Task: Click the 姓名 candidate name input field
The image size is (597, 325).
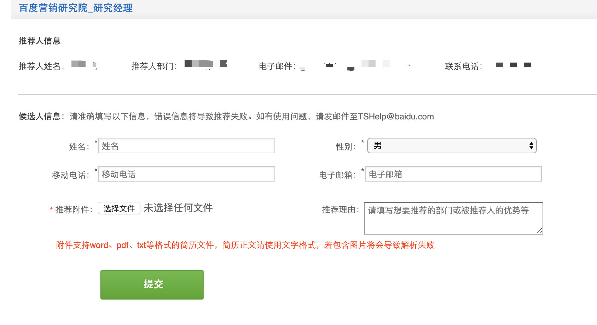Action: [x=187, y=146]
